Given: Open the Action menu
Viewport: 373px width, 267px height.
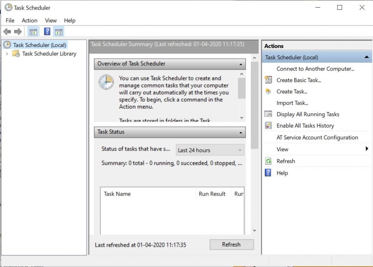Looking at the screenshot, I should point(30,20).
